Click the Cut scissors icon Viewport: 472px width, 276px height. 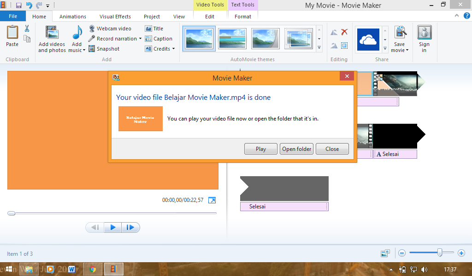click(x=27, y=29)
